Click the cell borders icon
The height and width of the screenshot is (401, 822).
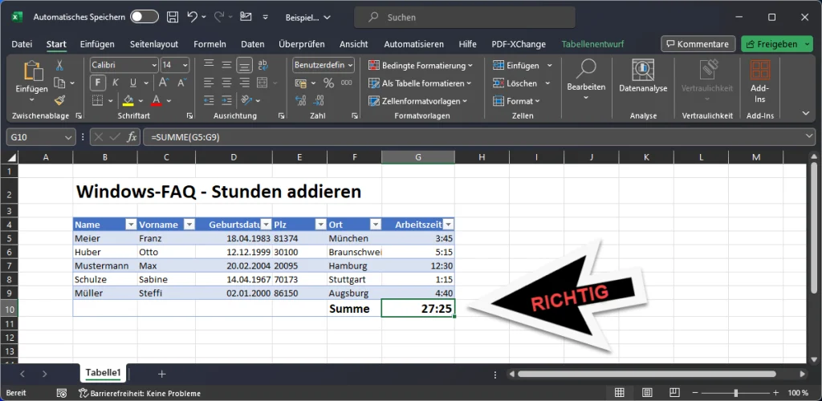coord(97,100)
